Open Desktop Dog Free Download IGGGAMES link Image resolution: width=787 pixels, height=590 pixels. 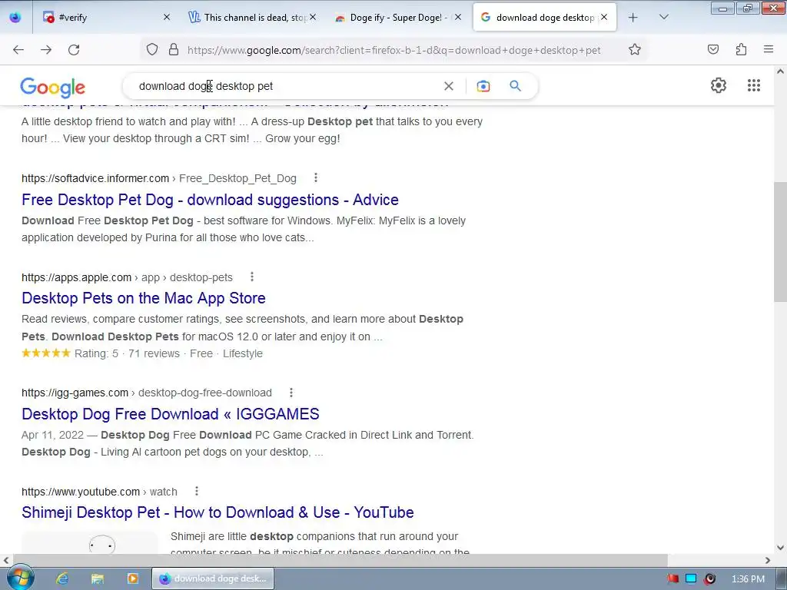[x=170, y=414]
